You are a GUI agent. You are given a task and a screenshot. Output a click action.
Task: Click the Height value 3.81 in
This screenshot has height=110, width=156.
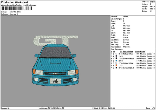tap(152, 6)
